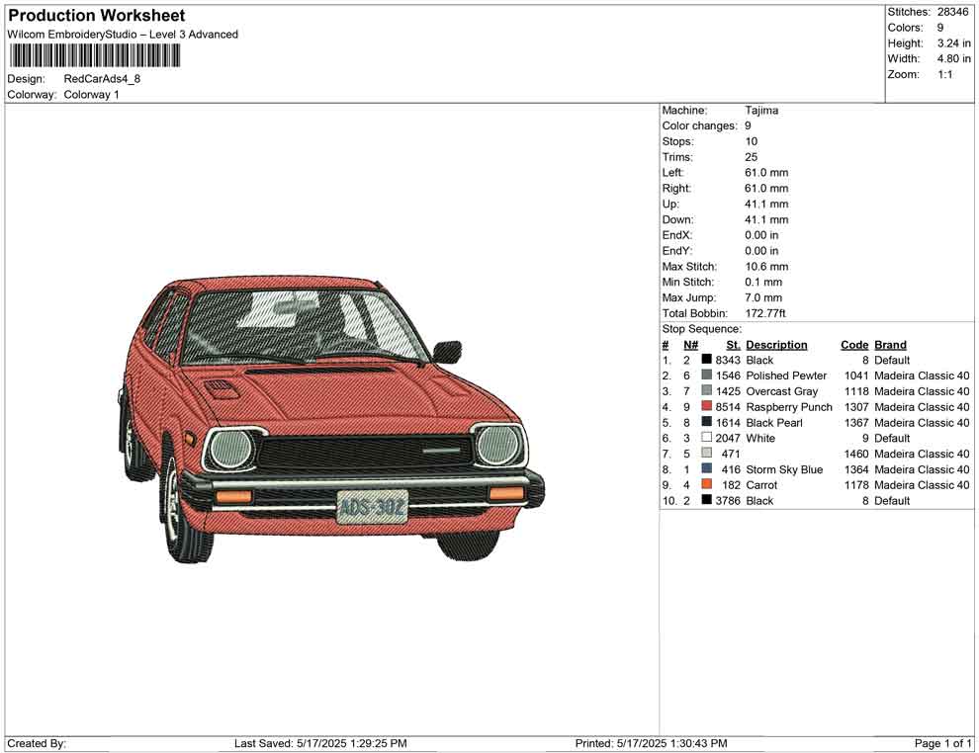Choose the White thread color swatch
This screenshot has height=753, width=979.
(x=706, y=438)
